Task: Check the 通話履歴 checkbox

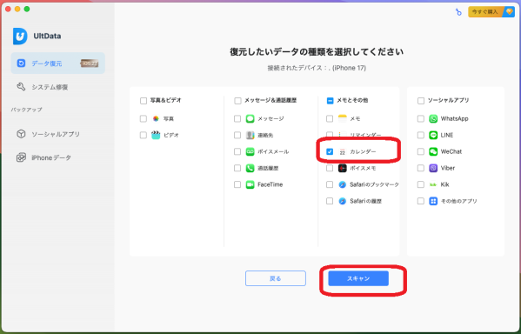Action: pyautogui.click(x=237, y=168)
